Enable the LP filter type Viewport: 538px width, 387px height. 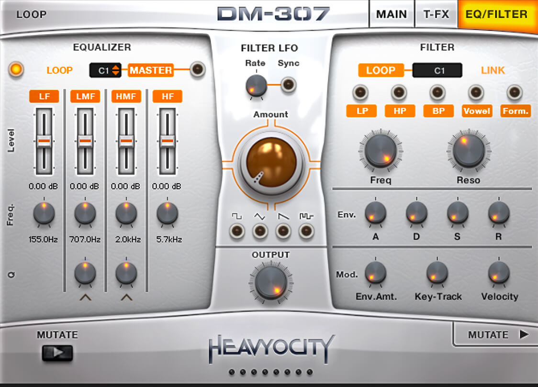tap(360, 92)
